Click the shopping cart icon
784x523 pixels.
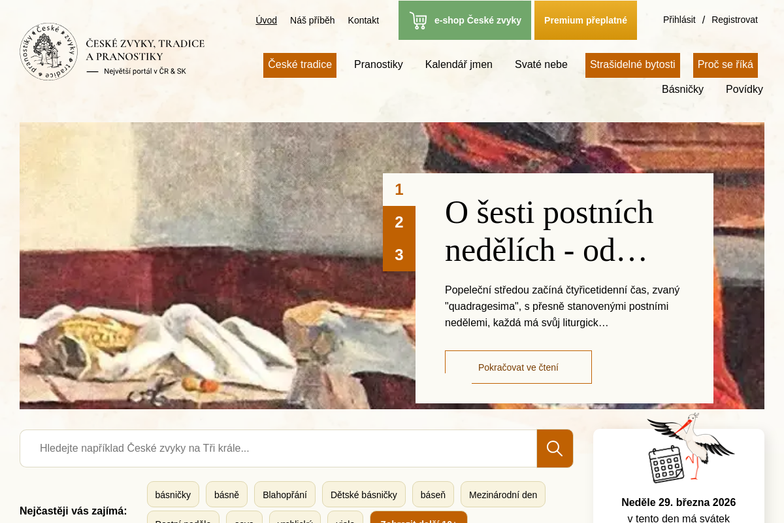click(418, 20)
